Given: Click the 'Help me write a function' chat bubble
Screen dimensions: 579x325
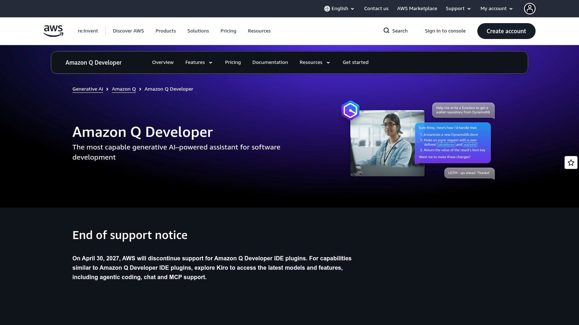Looking at the screenshot, I should point(463,110).
